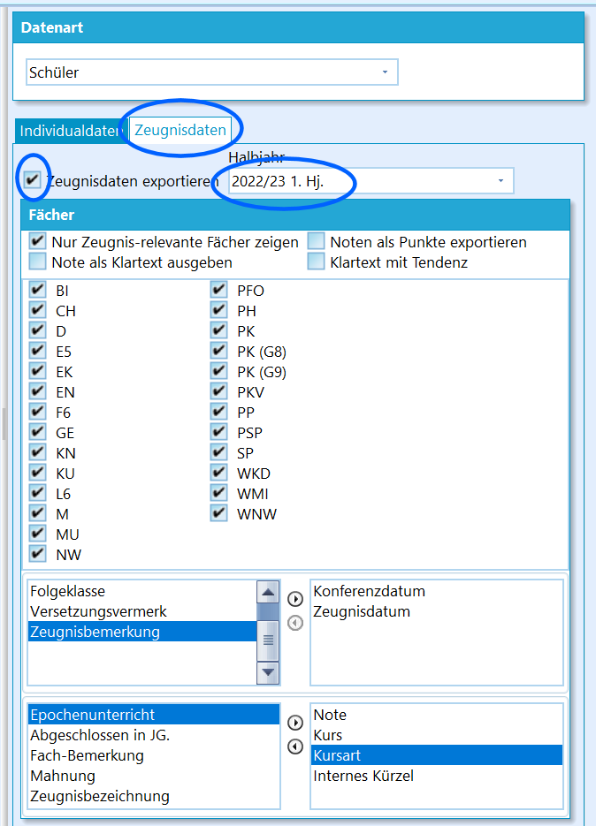Uncheck the PKV subject checkbox

coord(219,392)
